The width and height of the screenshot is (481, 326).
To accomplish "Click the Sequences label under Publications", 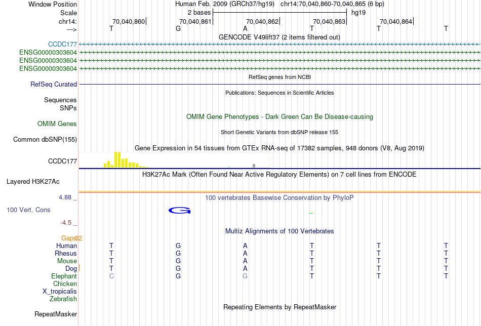I will point(60,100).
